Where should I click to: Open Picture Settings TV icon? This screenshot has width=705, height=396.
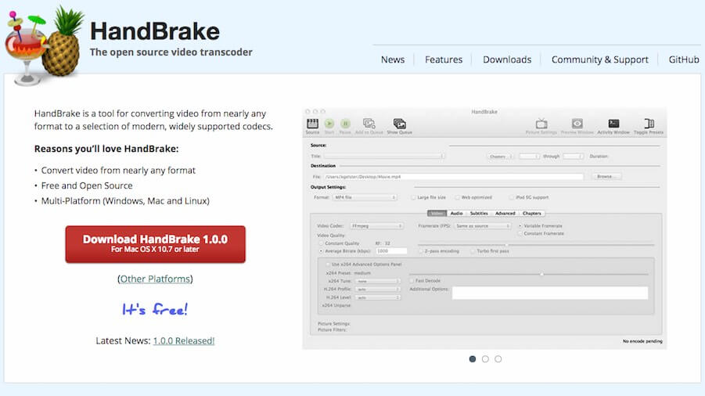[x=541, y=124]
